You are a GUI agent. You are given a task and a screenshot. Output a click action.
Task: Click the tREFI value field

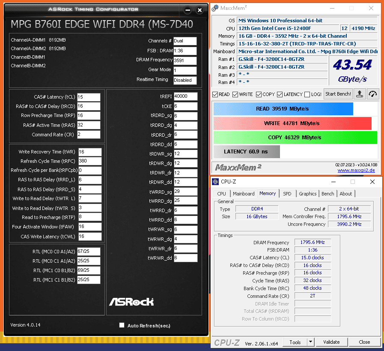pyautogui.click(x=186, y=96)
